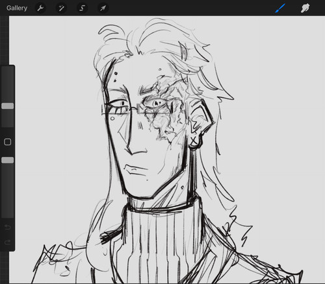Select the Smudge finger tool
Screen dimensions: 325x284
(305, 8)
